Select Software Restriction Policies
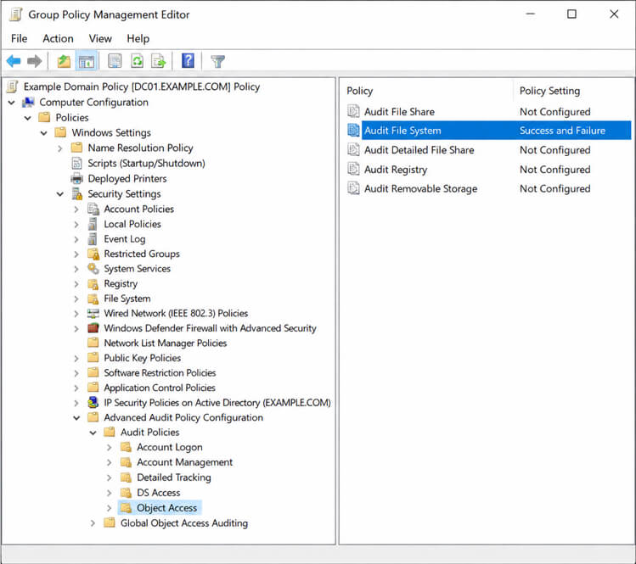The height and width of the screenshot is (564, 636). [x=160, y=373]
